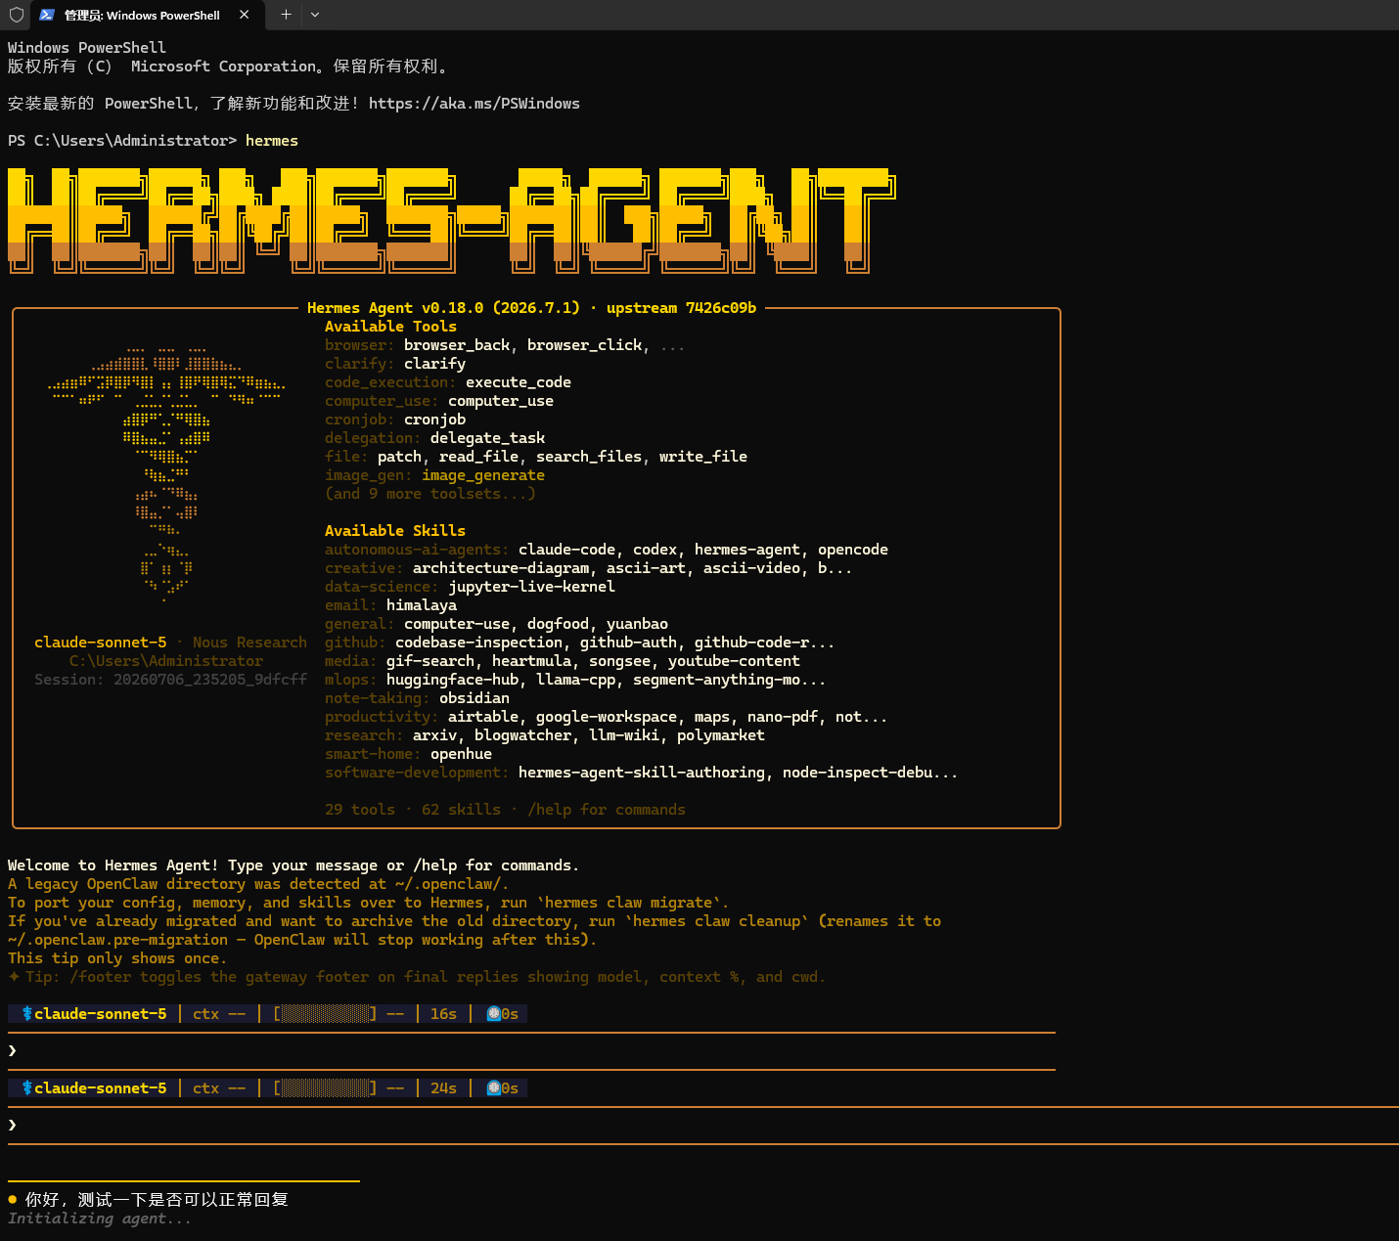The image size is (1399, 1241).
Task: Click the "(and 9 more toolsets...)" line
Action: pos(430,494)
